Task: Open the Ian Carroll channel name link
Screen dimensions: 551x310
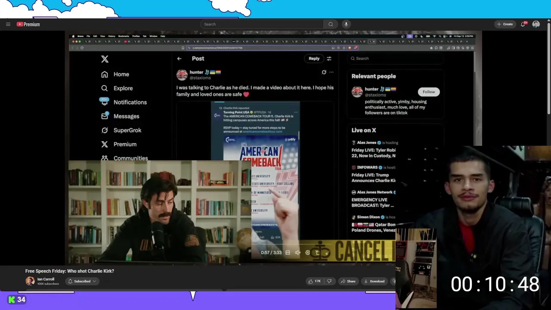Action: pos(46,279)
